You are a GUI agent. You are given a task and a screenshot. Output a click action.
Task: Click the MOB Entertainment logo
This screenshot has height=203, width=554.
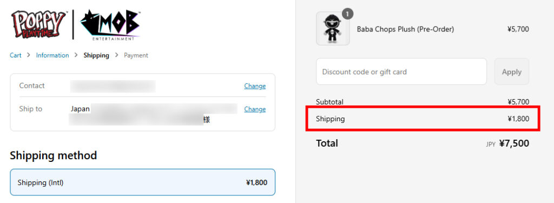point(110,25)
